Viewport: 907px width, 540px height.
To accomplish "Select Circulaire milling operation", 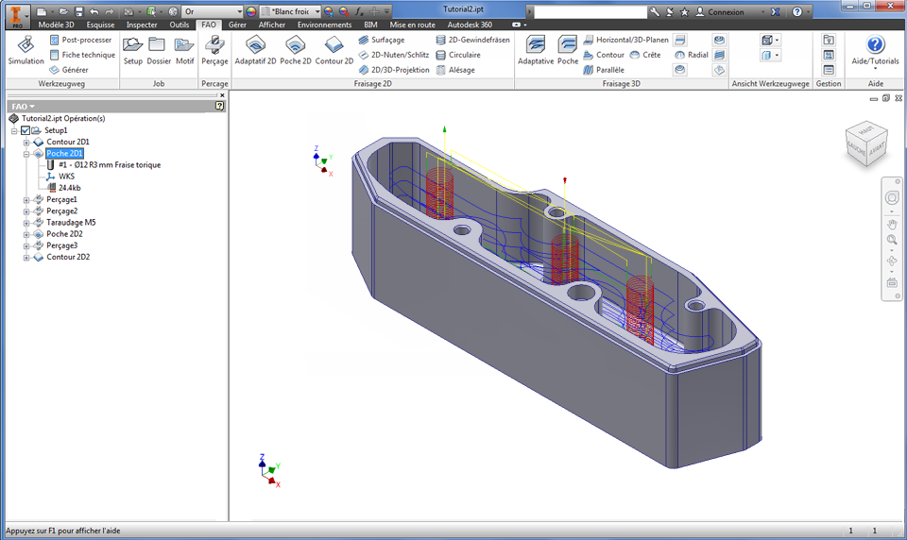I will pyautogui.click(x=458, y=55).
